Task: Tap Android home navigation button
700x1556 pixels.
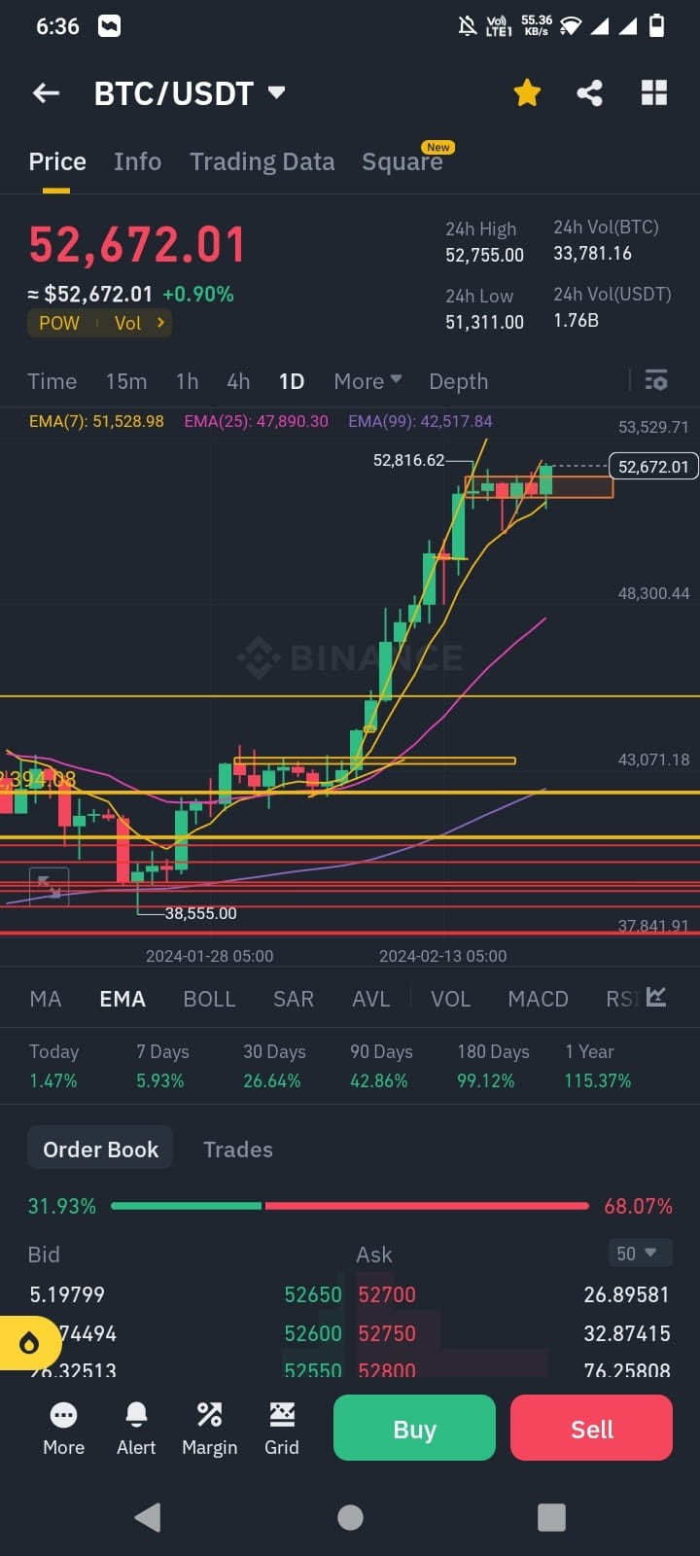Action: [350, 1517]
